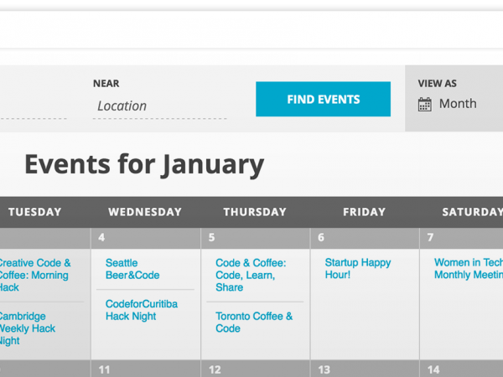Select day 6 date header
This screenshot has width=503, height=377.
click(x=321, y=238)
